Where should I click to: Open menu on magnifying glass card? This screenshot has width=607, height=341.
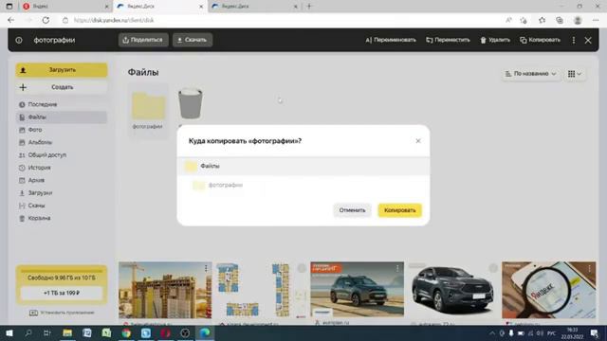(x=589, y=268)
